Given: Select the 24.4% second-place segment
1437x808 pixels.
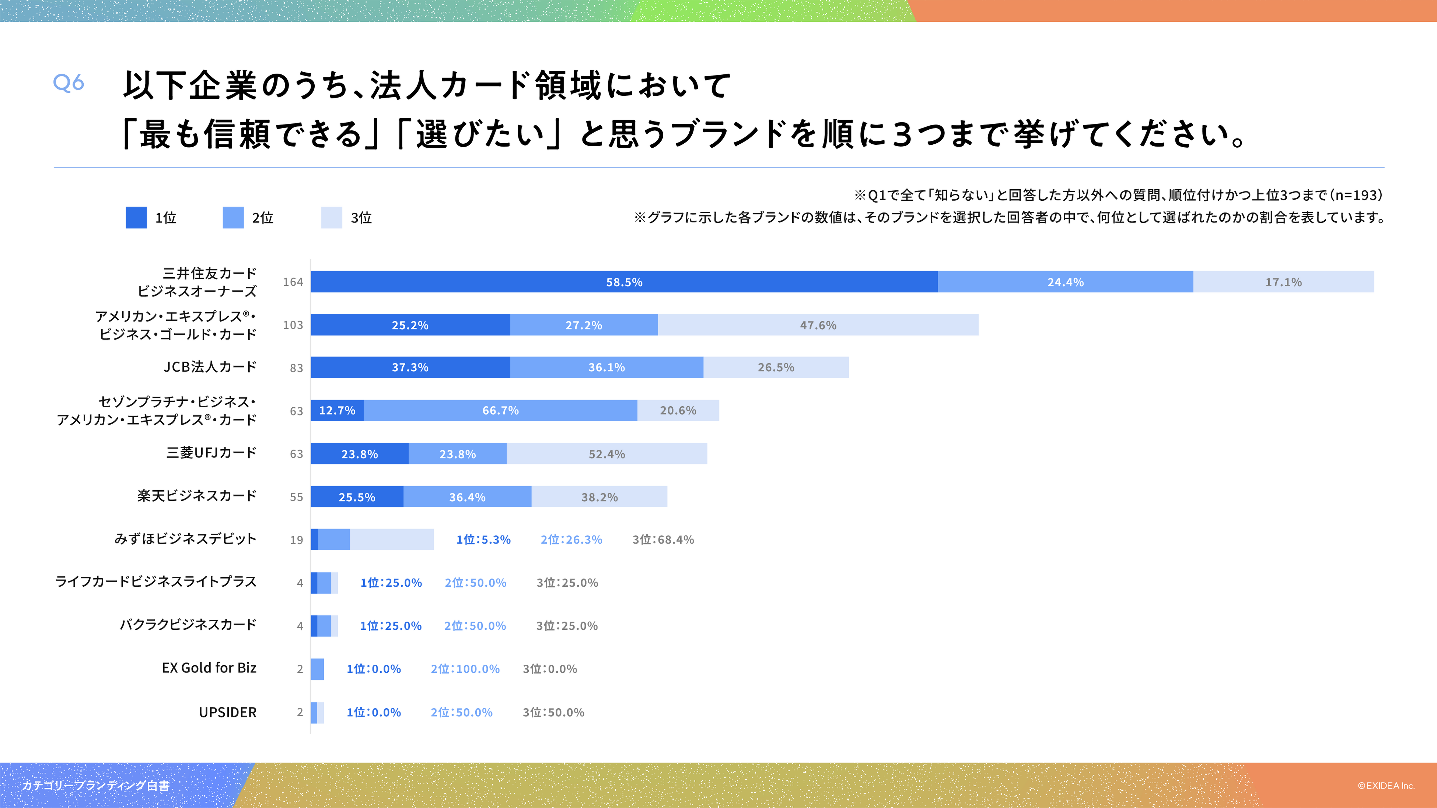Looking at the screenshot, I should coord(1065,282).
